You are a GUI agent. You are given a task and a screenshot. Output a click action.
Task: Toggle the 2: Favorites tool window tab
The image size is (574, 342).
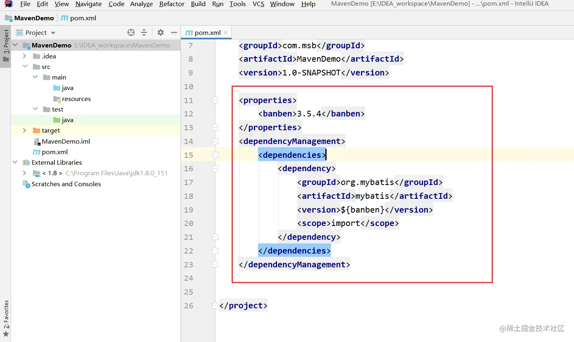6,319
